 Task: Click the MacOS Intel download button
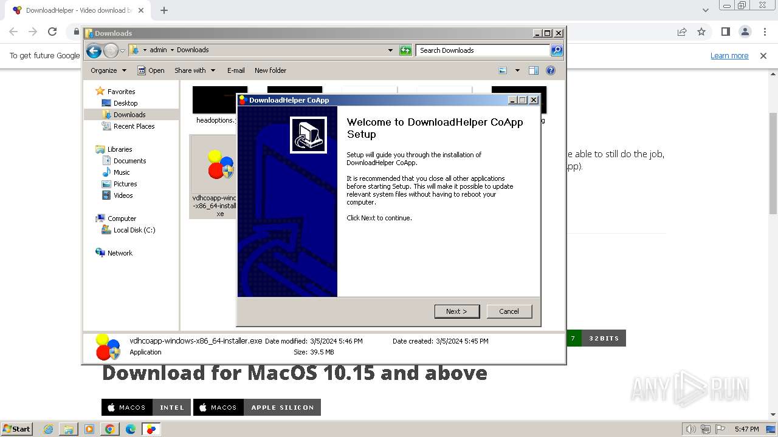[146, 407]
